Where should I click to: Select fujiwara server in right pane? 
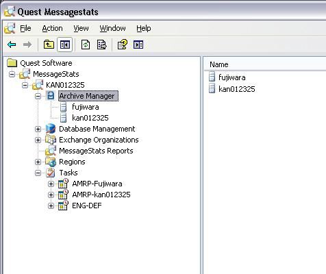click(x=232, y=77)
